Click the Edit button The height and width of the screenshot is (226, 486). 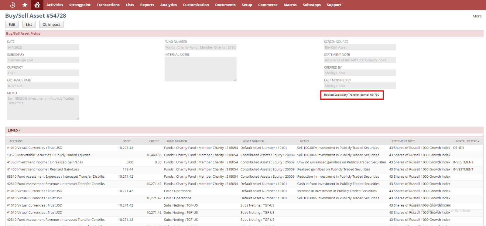12,25
